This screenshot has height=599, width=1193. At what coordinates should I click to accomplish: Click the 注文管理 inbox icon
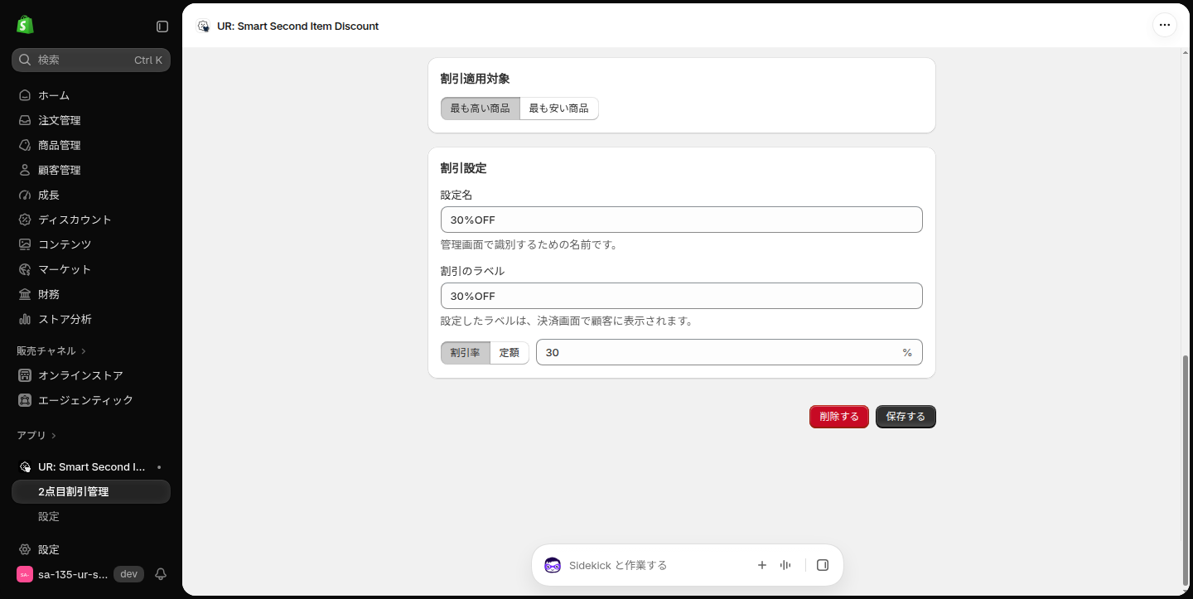25,120
